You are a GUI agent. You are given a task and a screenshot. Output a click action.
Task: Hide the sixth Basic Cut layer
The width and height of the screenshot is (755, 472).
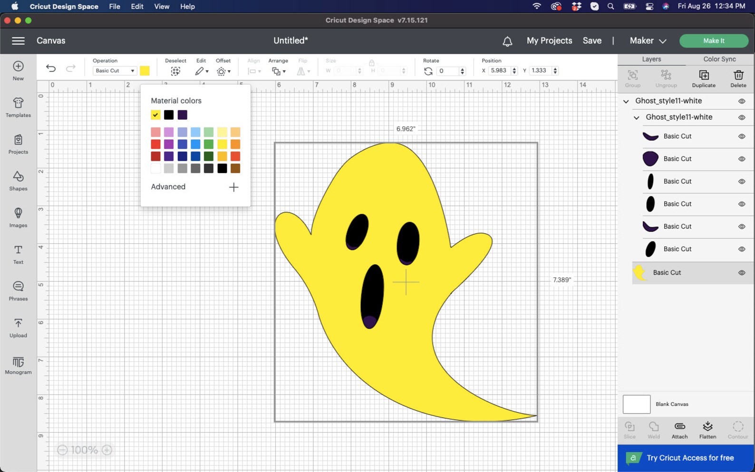pos(742,250)
